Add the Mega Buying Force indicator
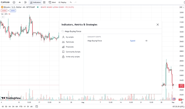The height and width of the screenshot is (109, 185). pyautogui.click(x=95, y=41)
